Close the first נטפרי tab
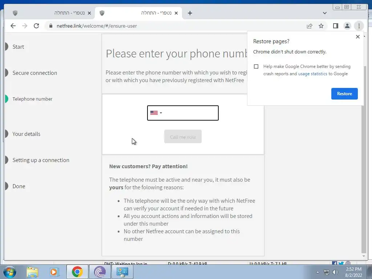The height and width of the screenshot is (279, 372). 89,13
